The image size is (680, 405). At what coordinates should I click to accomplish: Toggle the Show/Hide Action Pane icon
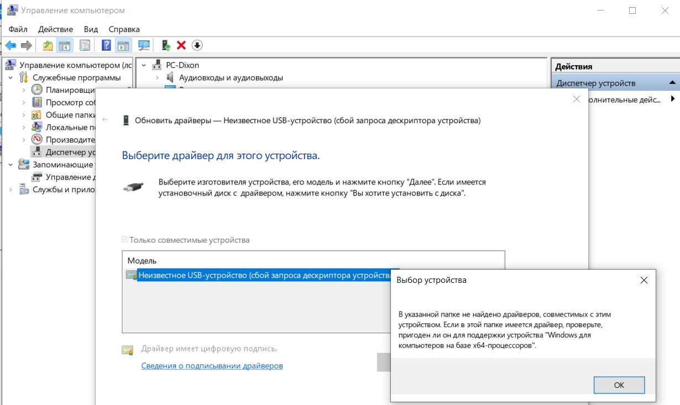pyautogui.click(x=123, y=45)
